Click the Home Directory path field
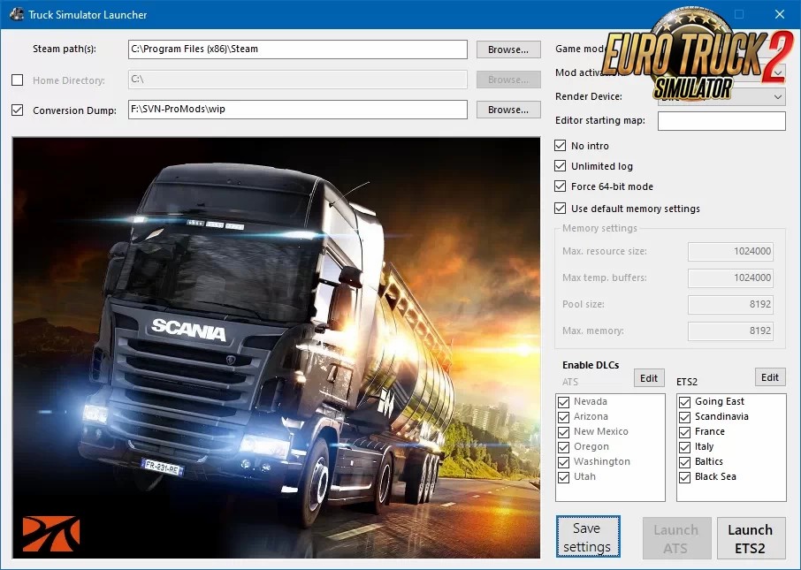The height and width of the screenshot is (570, 801). click(298, 80)
